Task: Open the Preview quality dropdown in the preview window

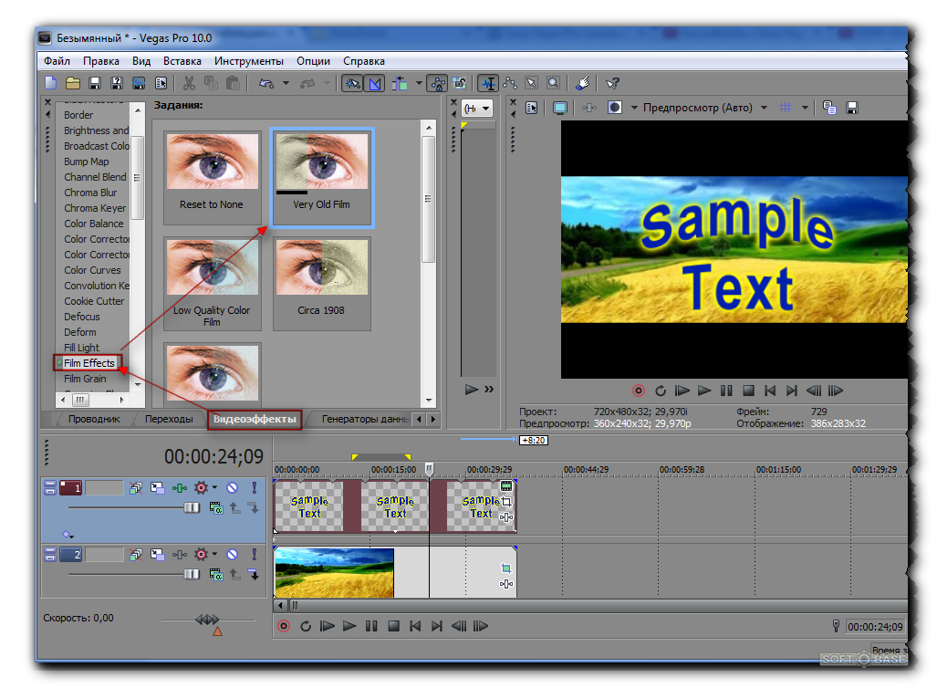Action: 764,108
